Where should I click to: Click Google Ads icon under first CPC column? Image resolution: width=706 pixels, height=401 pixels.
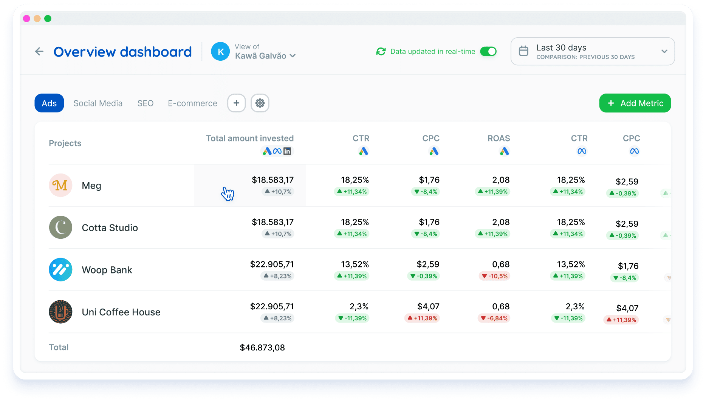(x=434, y=151)
